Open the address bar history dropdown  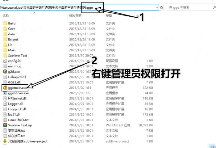(157, 8)
